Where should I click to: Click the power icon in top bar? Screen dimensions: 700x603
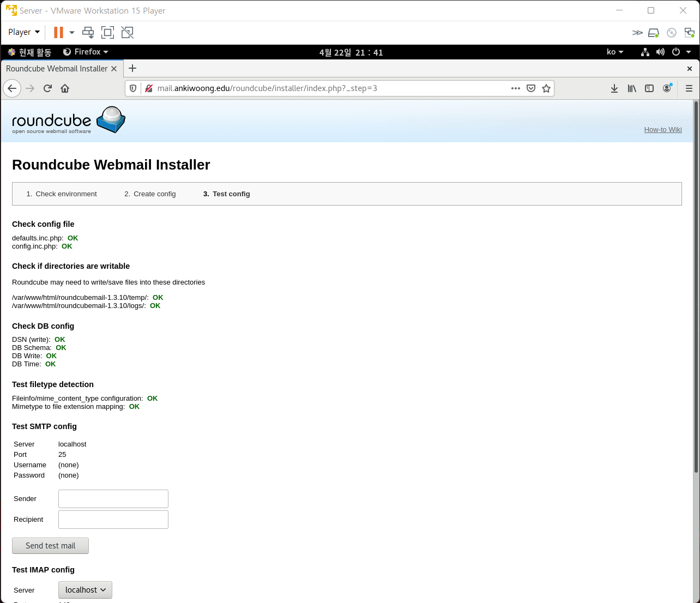676,52
